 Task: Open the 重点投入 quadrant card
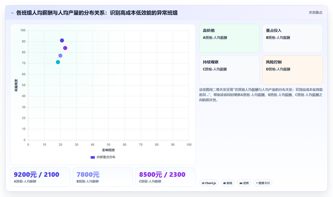pyautogui.click(x=292, y=38)
